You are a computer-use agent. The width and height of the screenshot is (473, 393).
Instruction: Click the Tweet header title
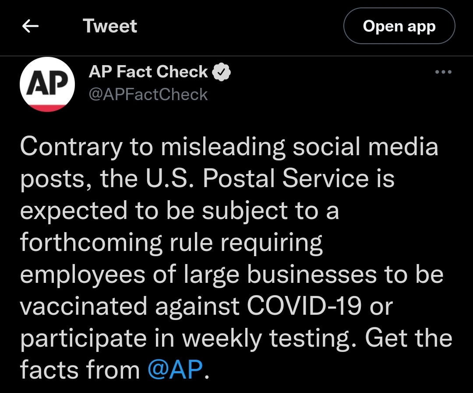coord(110,26)
